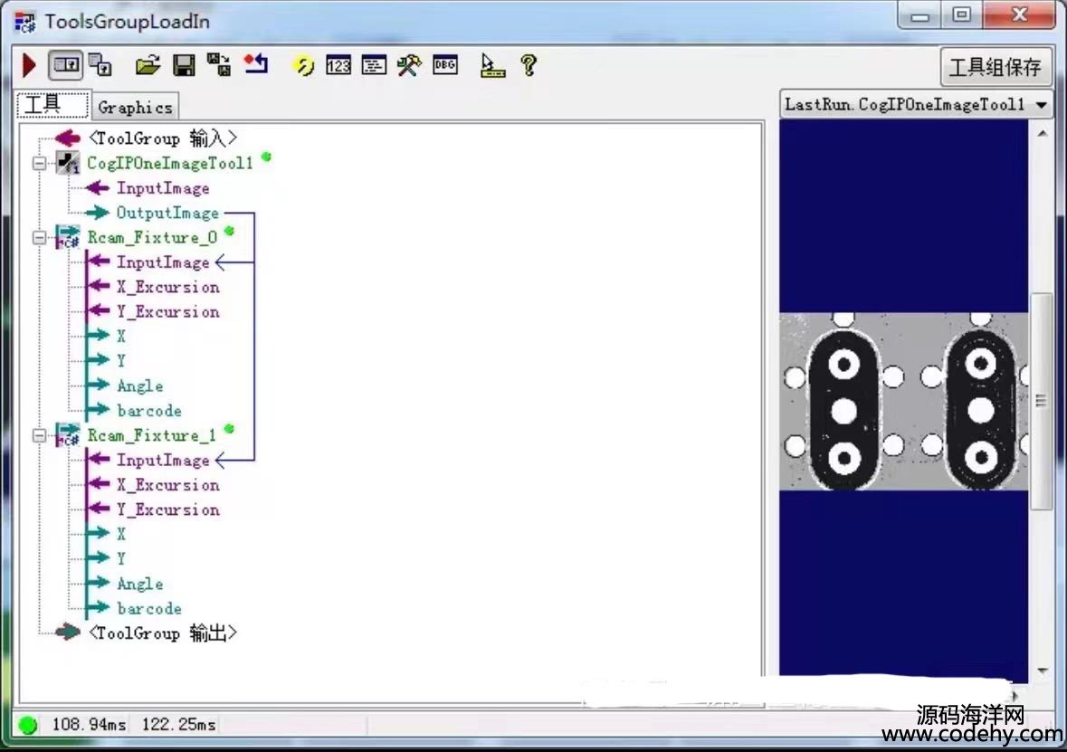This screenshot has width=1067, height=752.
Task: Click the C# script icon of Rcam_Fixture_1
Action: click(x=67, y=435)
